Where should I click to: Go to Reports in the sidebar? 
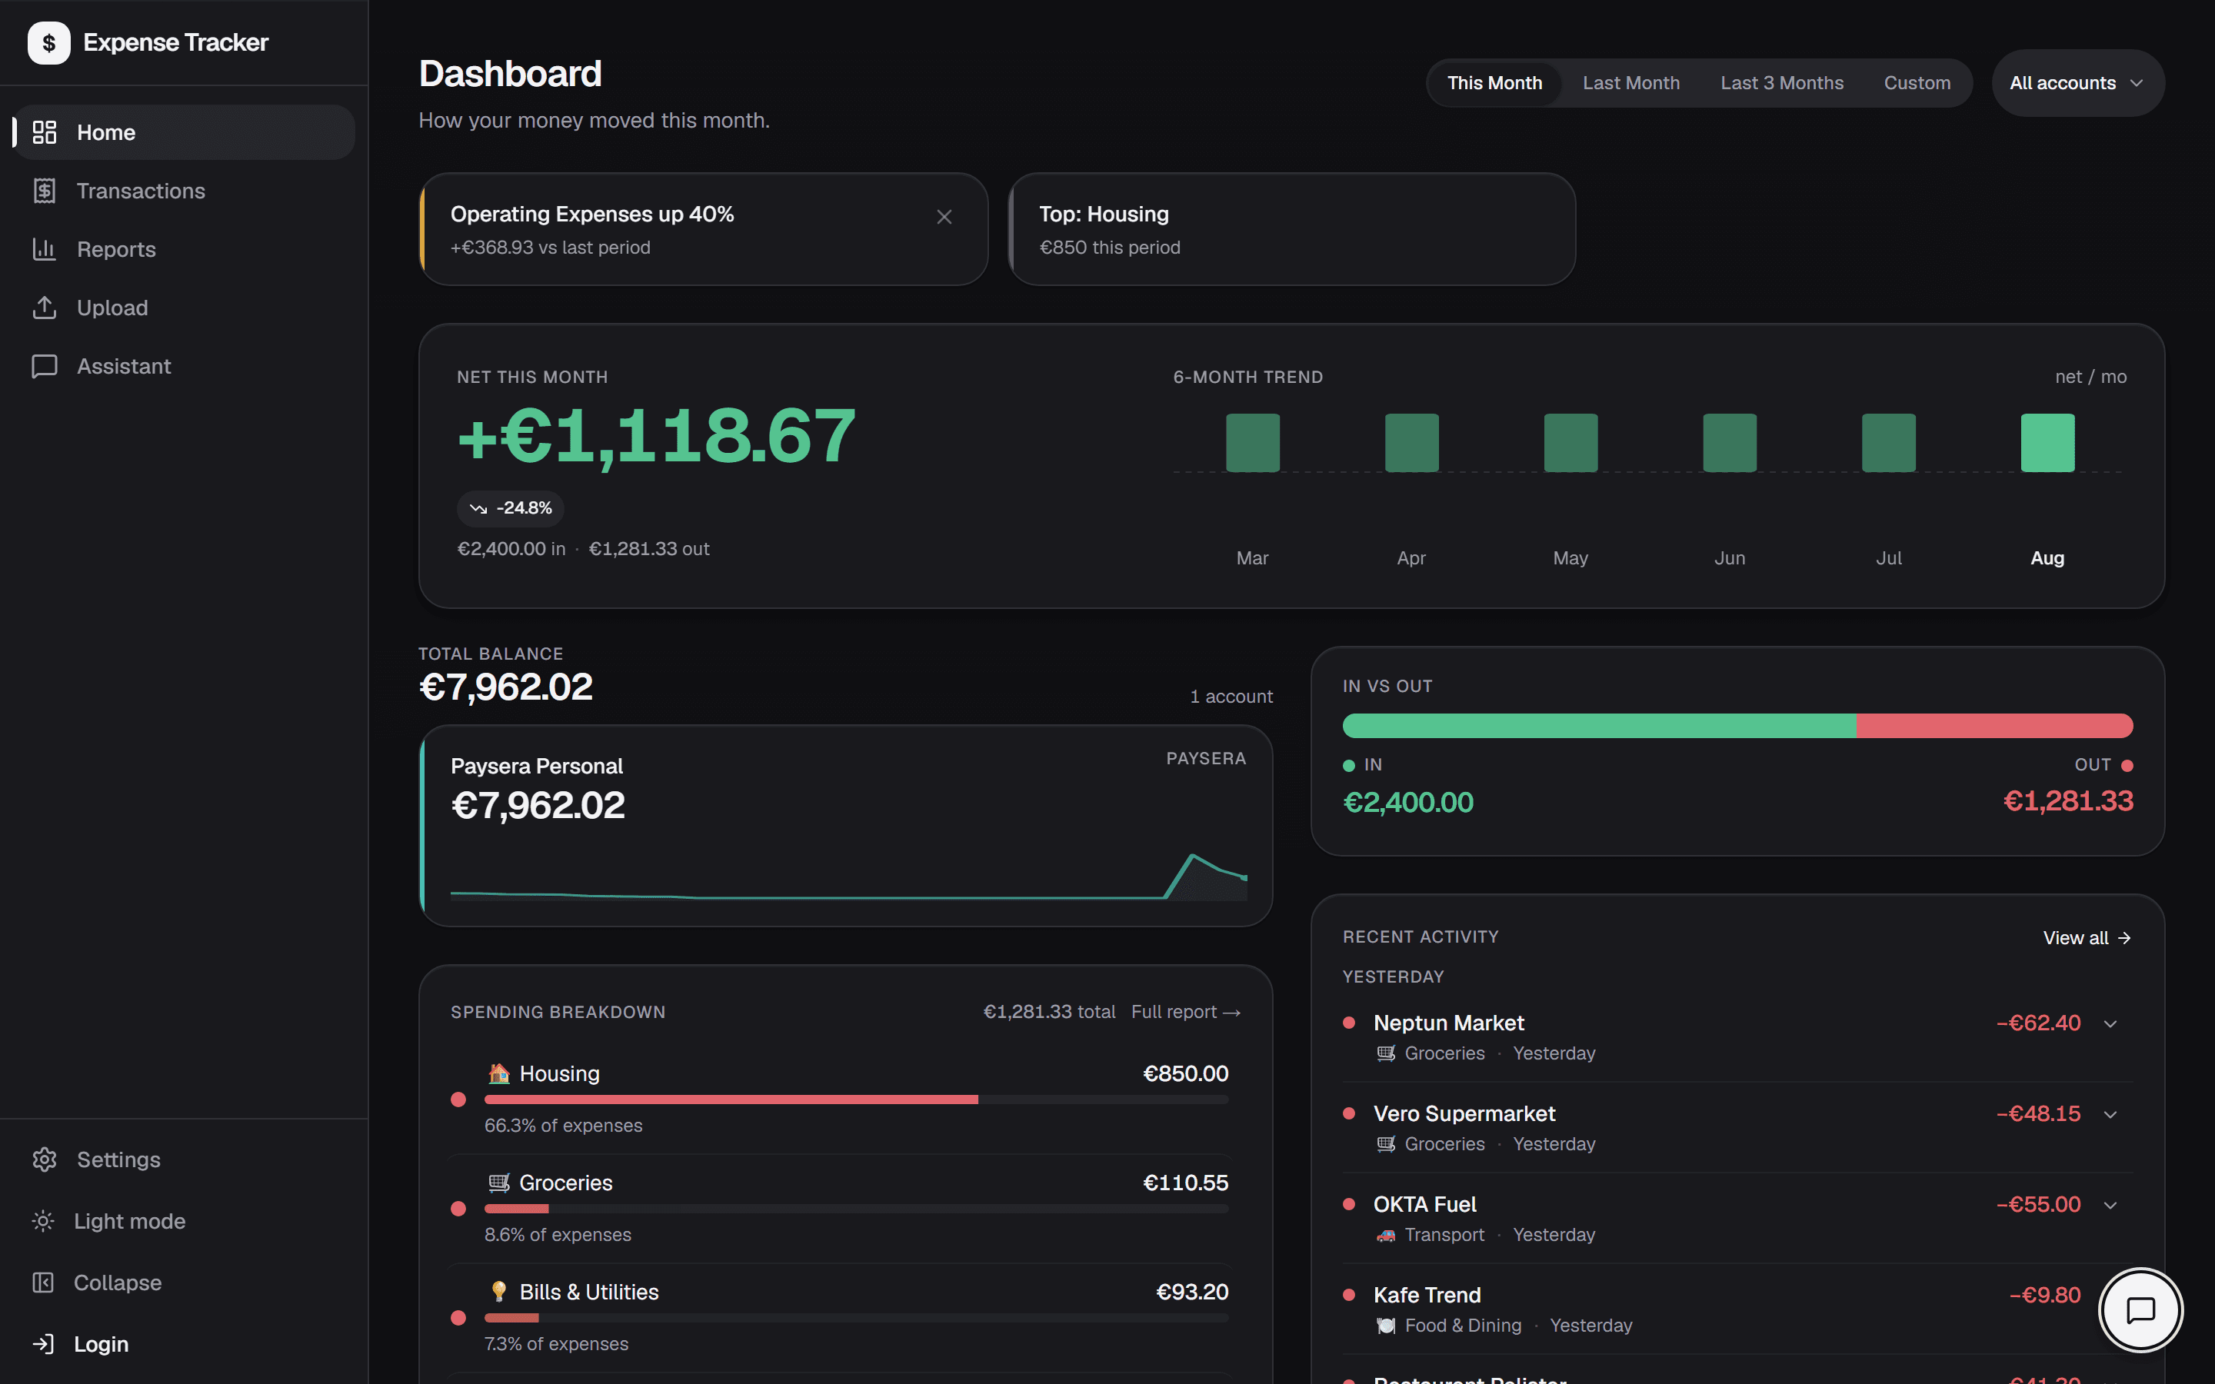click(184, 249)
